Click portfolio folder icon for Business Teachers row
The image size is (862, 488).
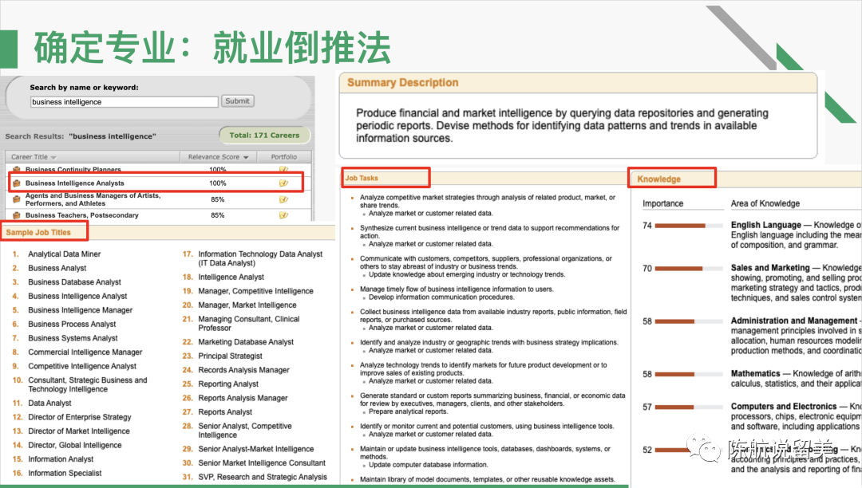(x=283, y=215)
